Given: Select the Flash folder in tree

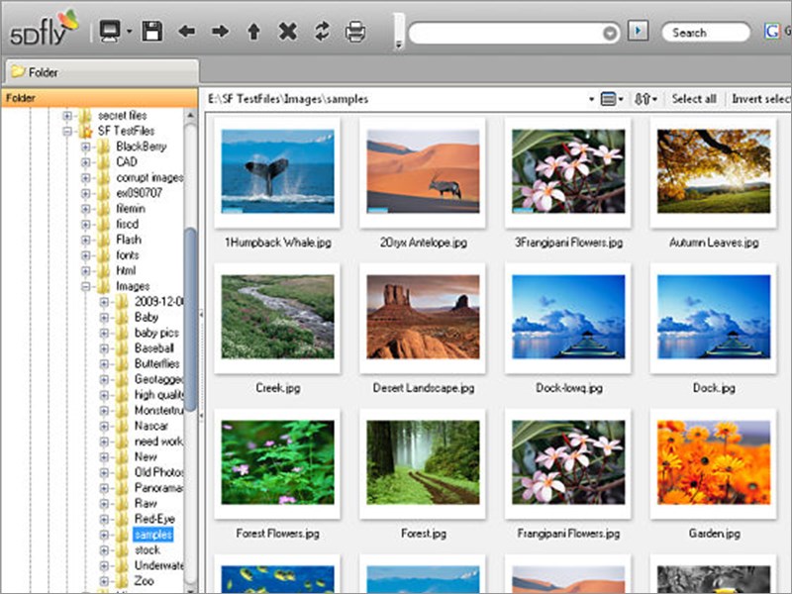Looking at the screenshot, I should pyautogui.click(x=129, y=240).
